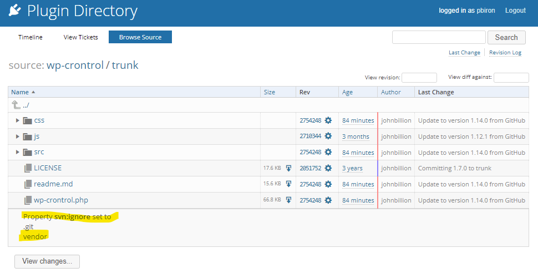Focus the search input field
This screenshot has height=273, width=538.
point(439,37)
